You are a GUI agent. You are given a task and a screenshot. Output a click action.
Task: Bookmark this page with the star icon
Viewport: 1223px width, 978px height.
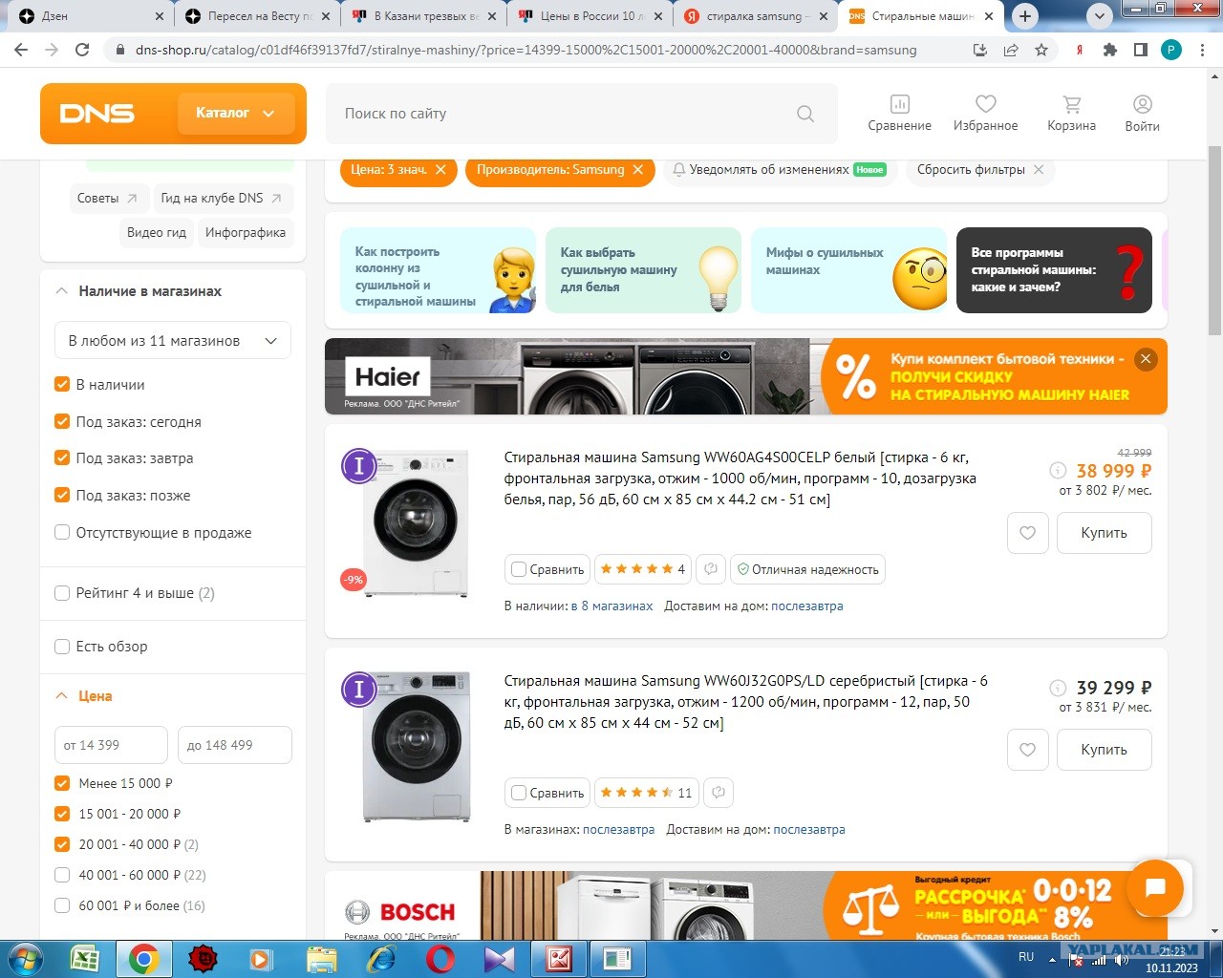(1041, 50)
